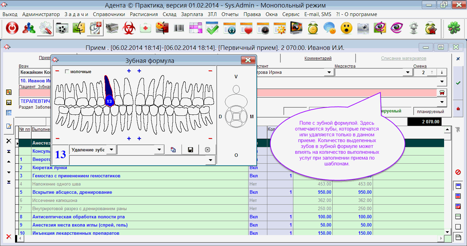Open the Справочники menu
The image size is (467, 246).
(109, 14)
